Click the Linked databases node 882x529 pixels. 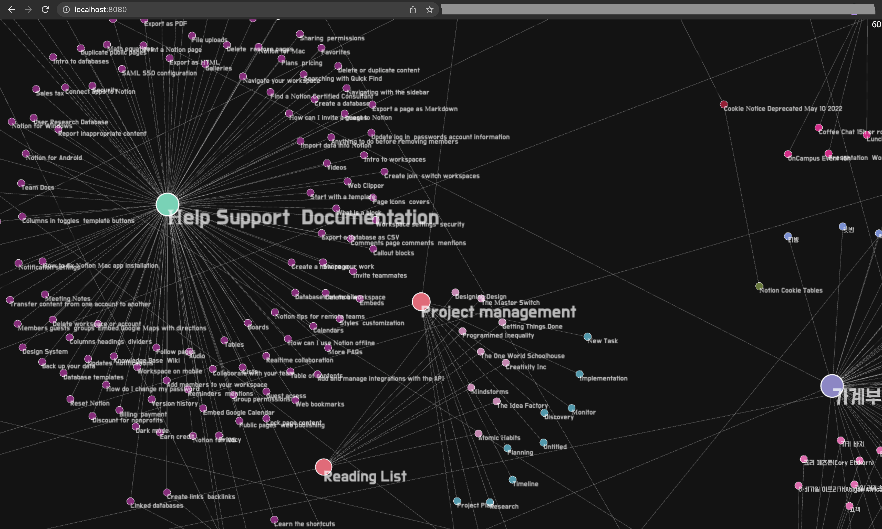[131, 501]
